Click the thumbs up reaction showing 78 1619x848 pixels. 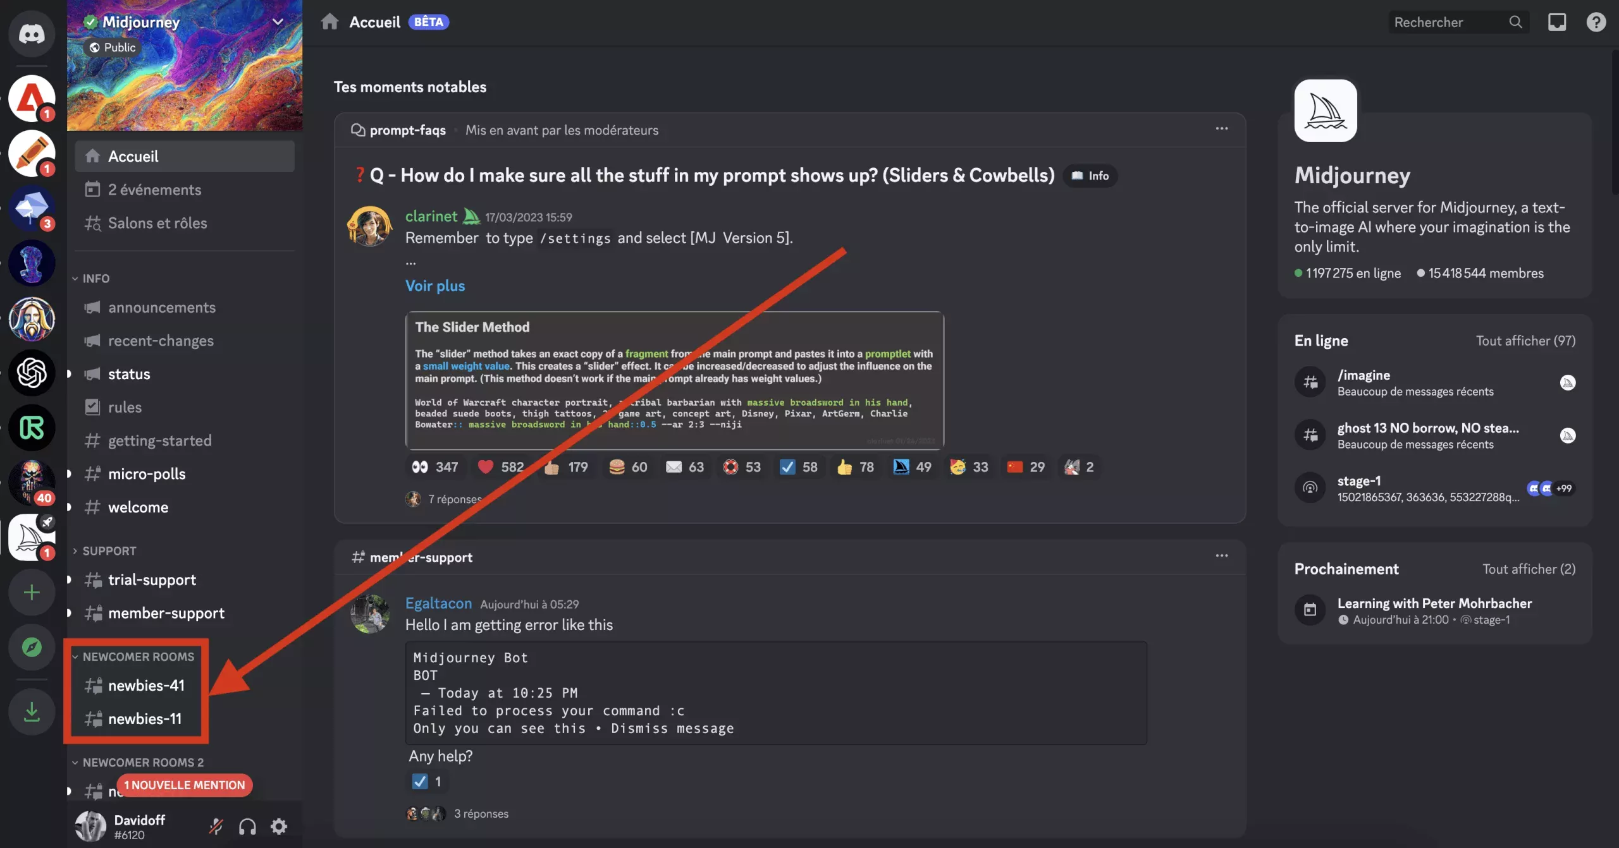coord(855,467)
